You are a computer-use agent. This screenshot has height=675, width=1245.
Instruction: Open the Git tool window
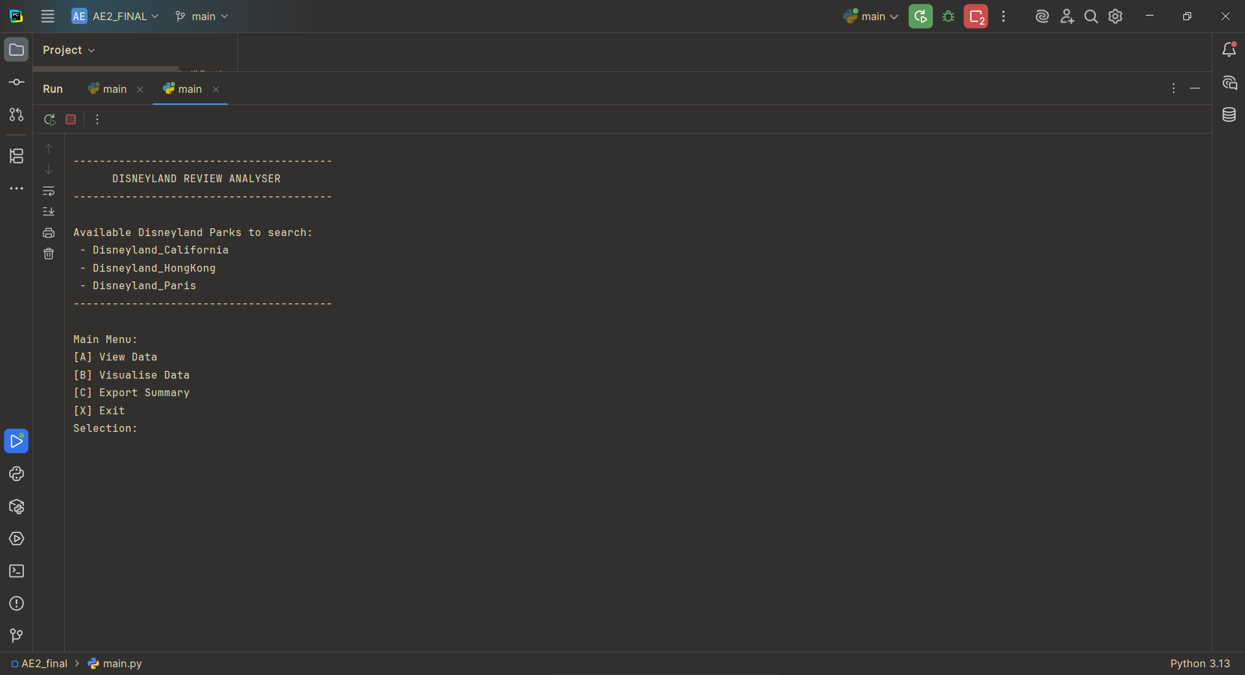click(x=16, y=635)
